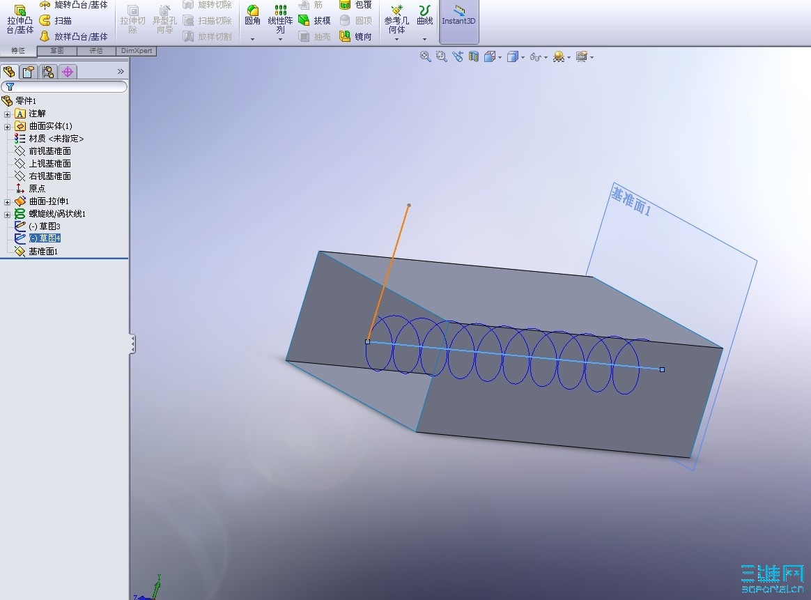
Task: Open the Apply Scene dropdown arrow
Action: tap(569, 57)
